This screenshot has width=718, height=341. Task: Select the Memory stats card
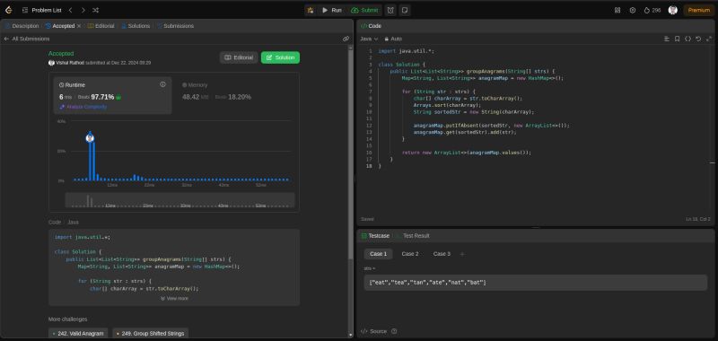click(236, 95)
